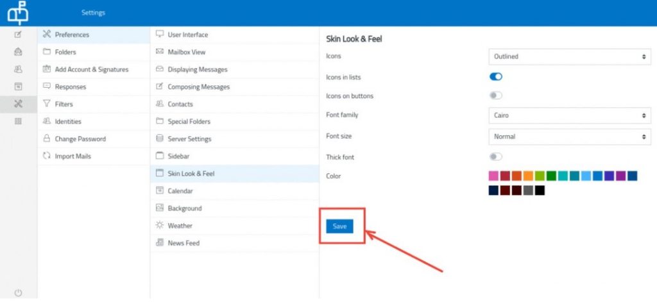
Task: Select Folders in the settings menu
Action: [x=65, y=52]
